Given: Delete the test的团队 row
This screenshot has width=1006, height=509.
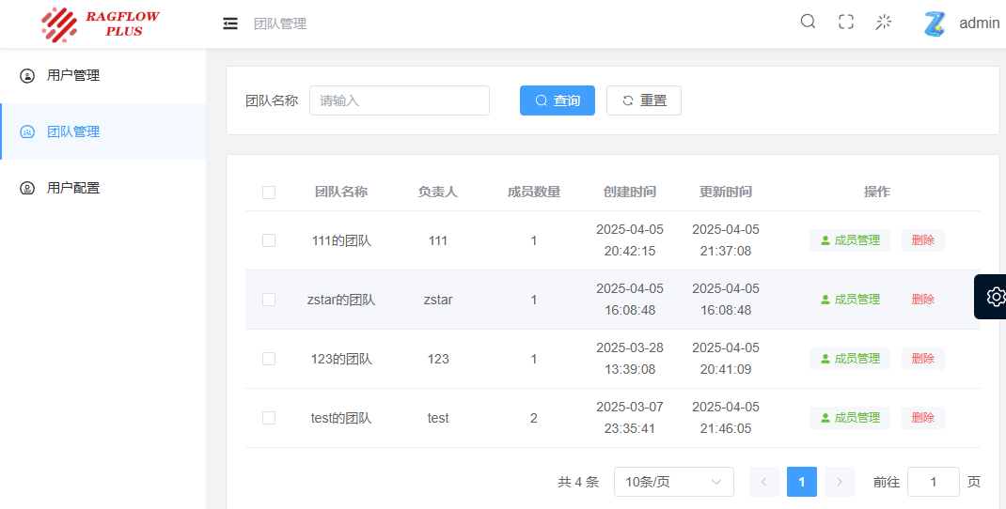Looking at the screenshot, I should coord(922,417).
